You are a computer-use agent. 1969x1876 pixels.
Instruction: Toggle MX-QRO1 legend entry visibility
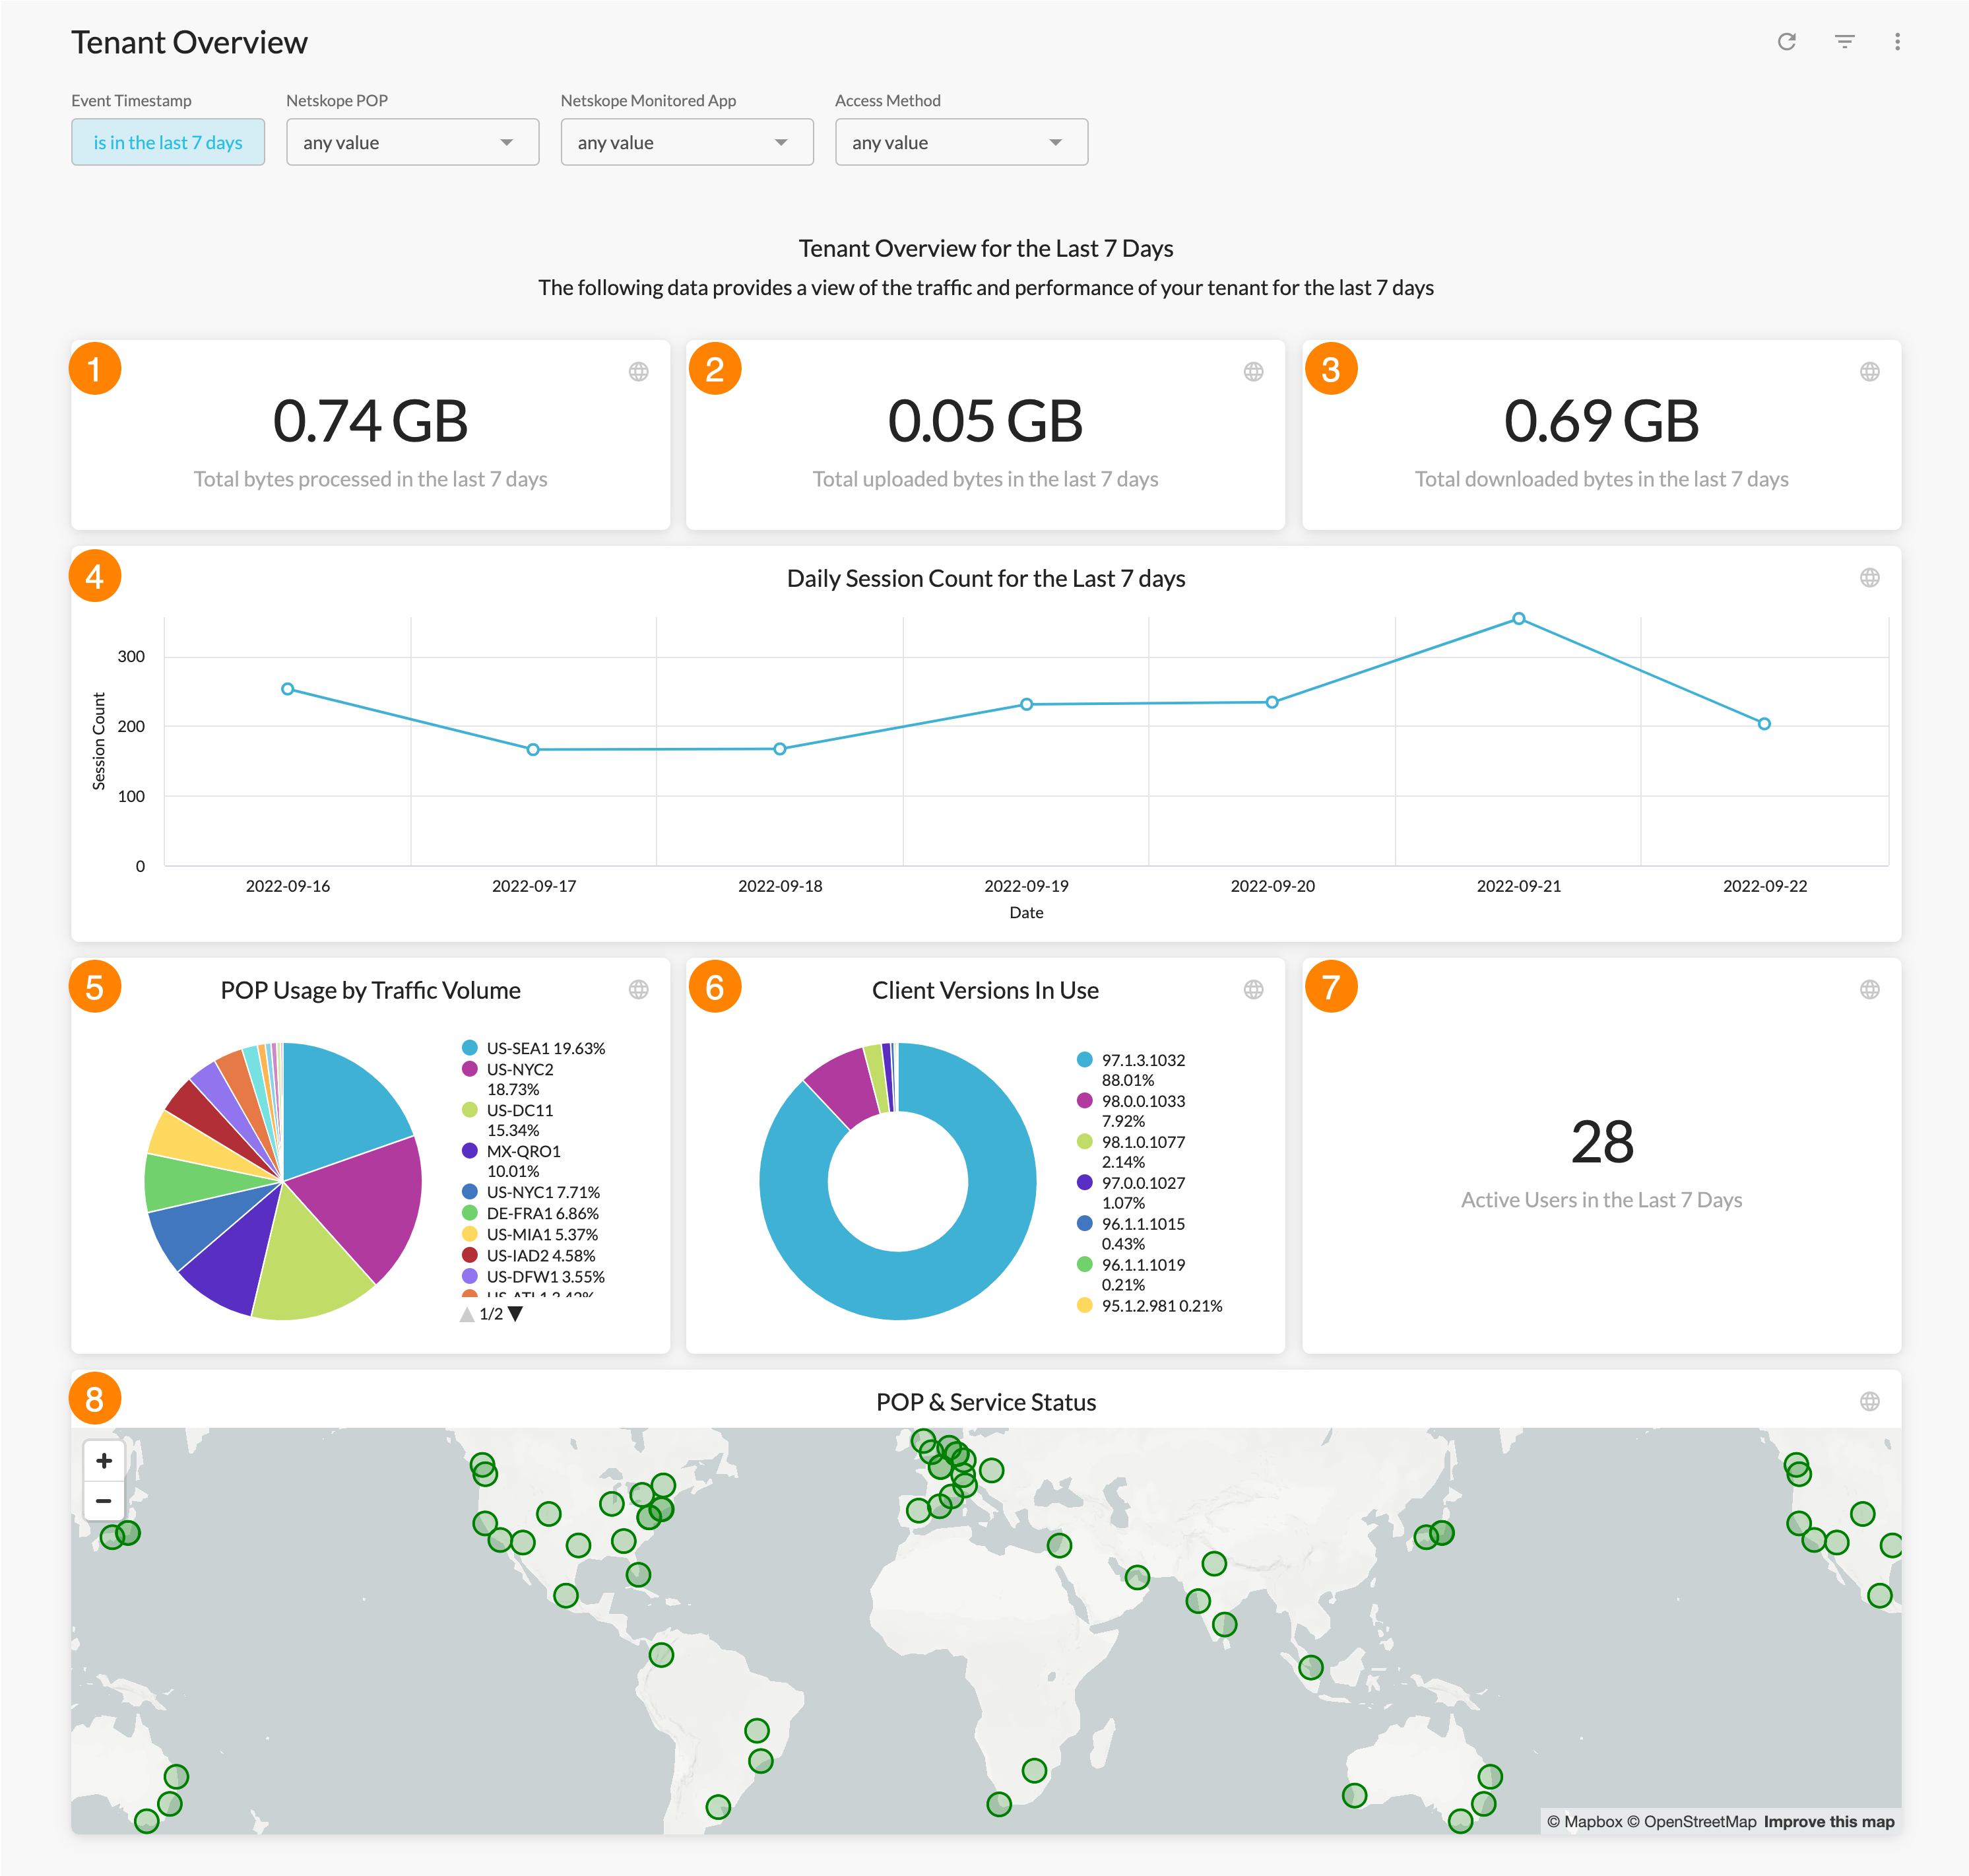tap(523, 1151)
